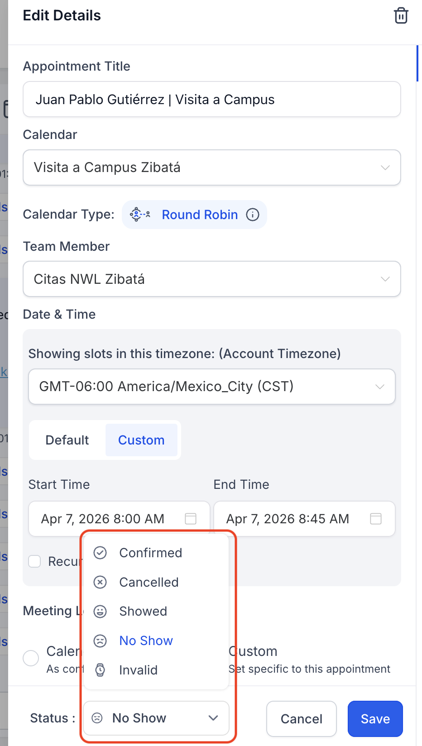422x746 pixels.
Task: Open the Team Member Citas NWL Zibatá dropdown
Action: tap(212, 279)
